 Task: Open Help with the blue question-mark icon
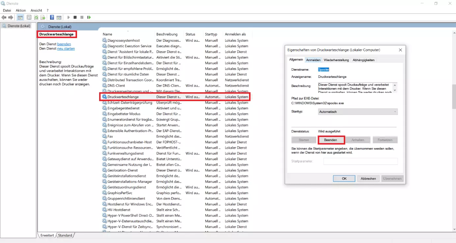52,17
